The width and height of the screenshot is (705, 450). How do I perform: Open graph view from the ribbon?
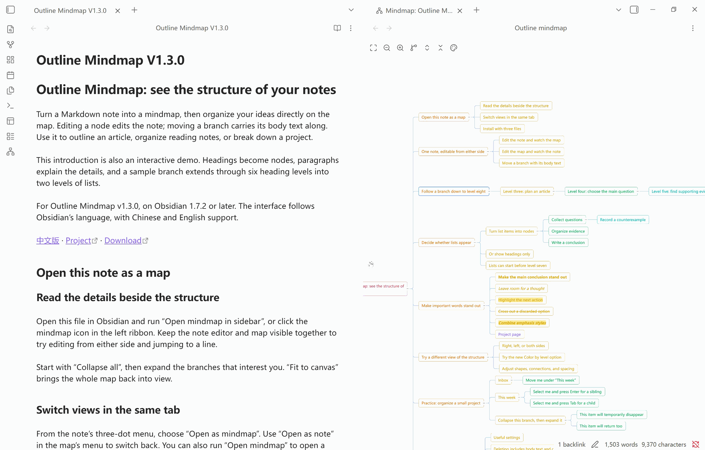click(11, 44)
